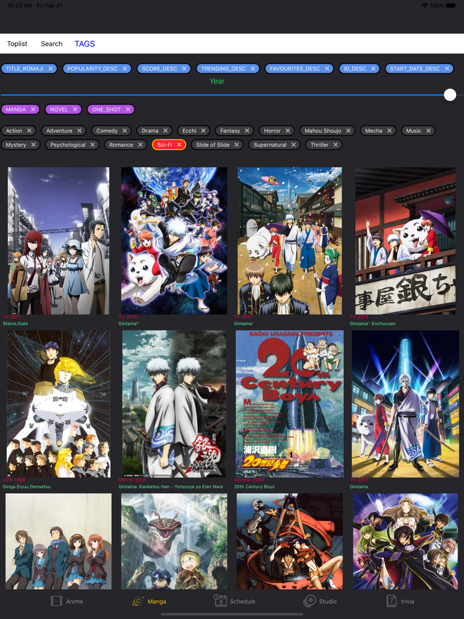464x619 pixels.
Task: Switch to the Toplist tab
Action: click(17, 44)
